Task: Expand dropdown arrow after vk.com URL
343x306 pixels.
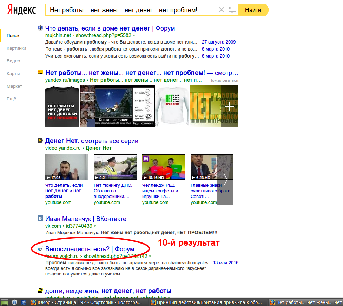Action: point(95,226)
